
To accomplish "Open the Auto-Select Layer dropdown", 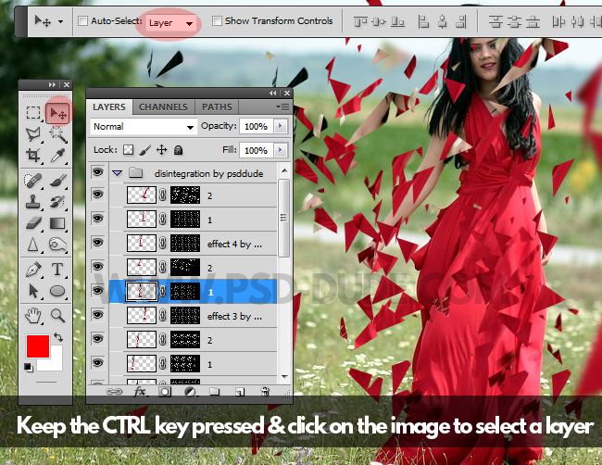I will [170, 23].
